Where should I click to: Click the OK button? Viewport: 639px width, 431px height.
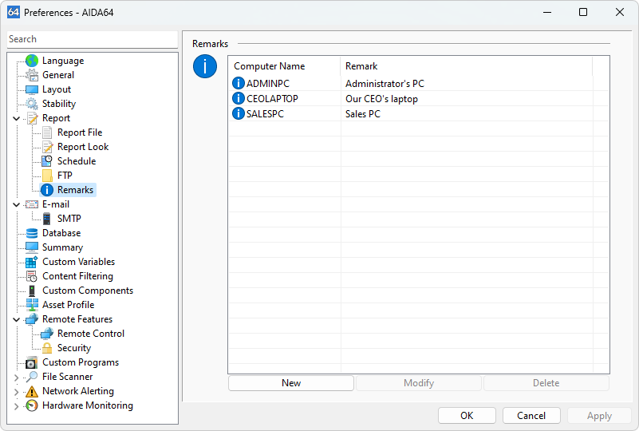click(467, 416)
